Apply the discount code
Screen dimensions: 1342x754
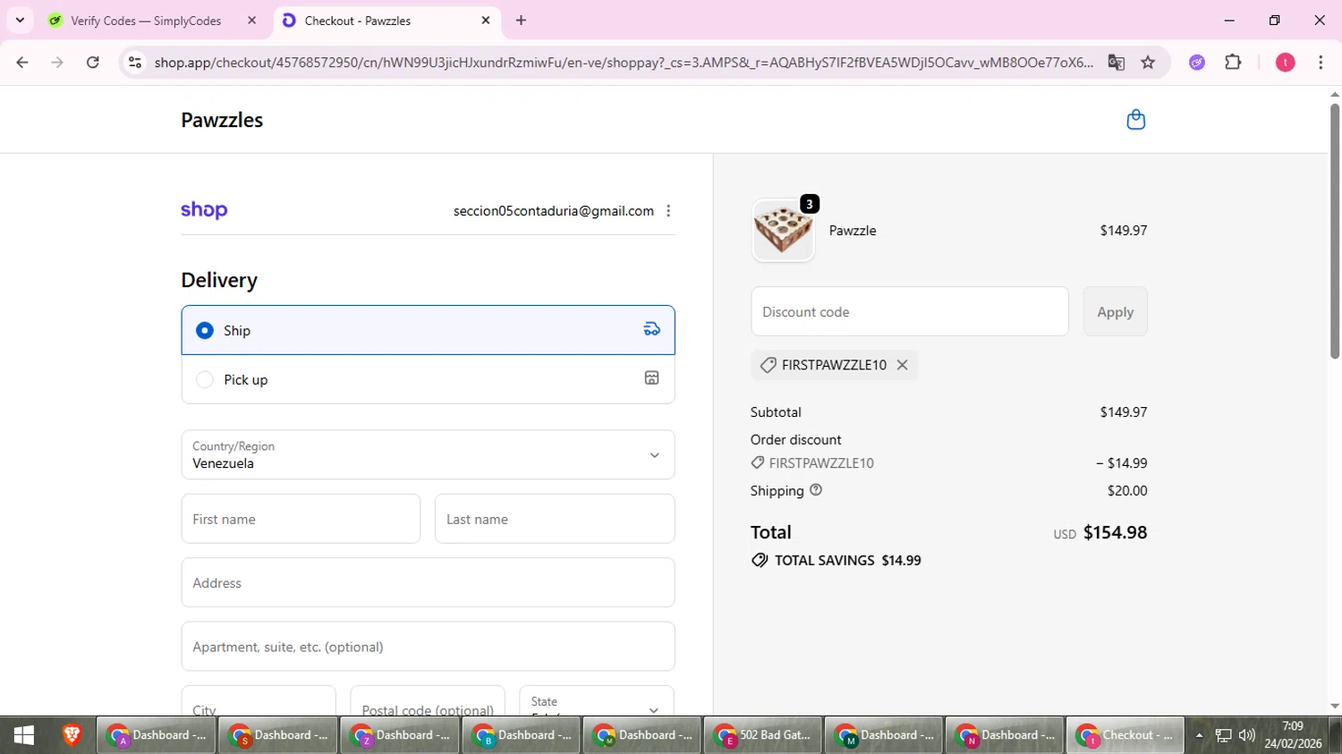pyautogui.click(x=1115, y=311)
